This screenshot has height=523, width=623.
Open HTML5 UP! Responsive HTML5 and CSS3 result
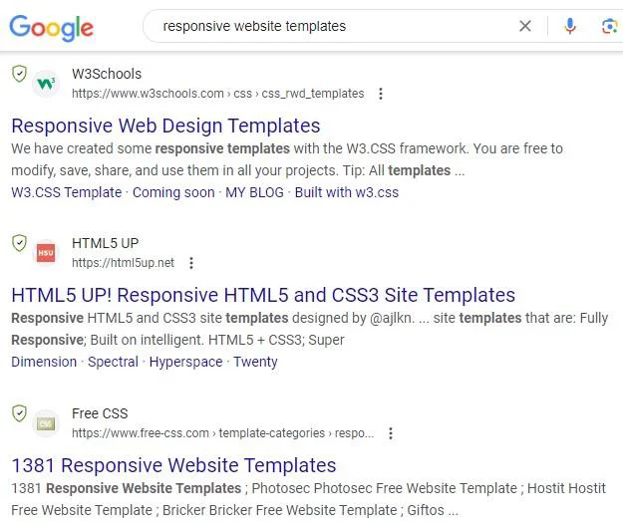(x=263, y=295)
